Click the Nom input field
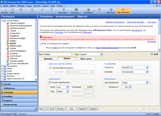This screenshot has width=161, height=116. 57,54
